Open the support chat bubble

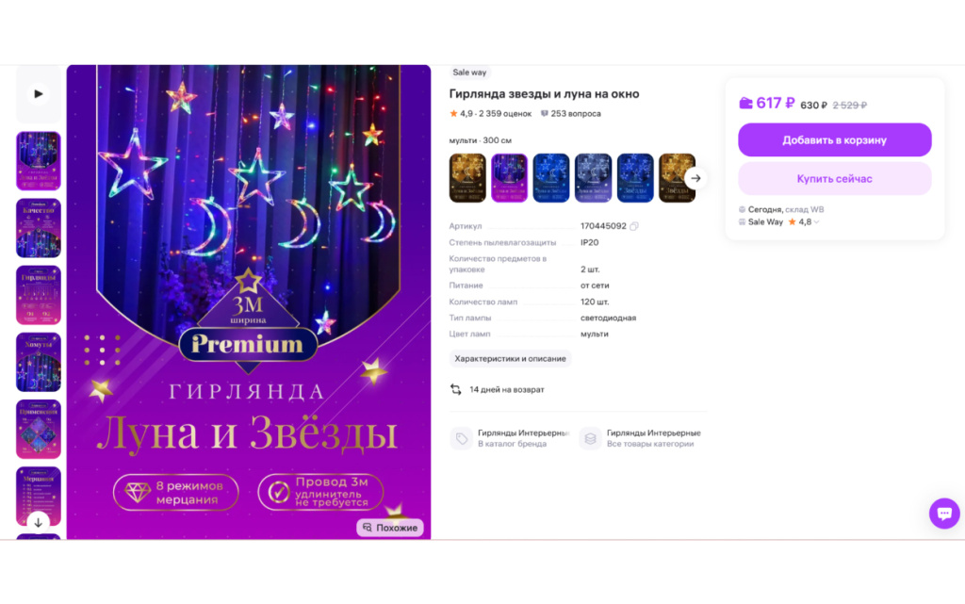coord(944,513)
